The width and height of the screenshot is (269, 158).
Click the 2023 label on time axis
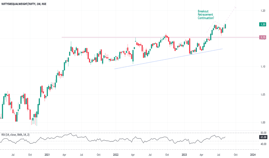184,155
